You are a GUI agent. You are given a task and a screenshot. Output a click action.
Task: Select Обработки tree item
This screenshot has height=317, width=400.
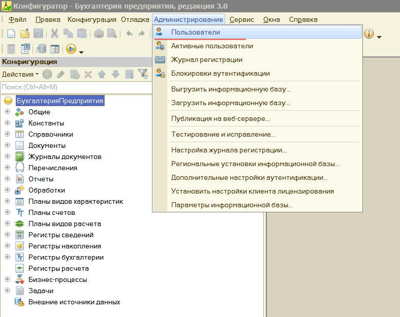(x=47, y=191)
